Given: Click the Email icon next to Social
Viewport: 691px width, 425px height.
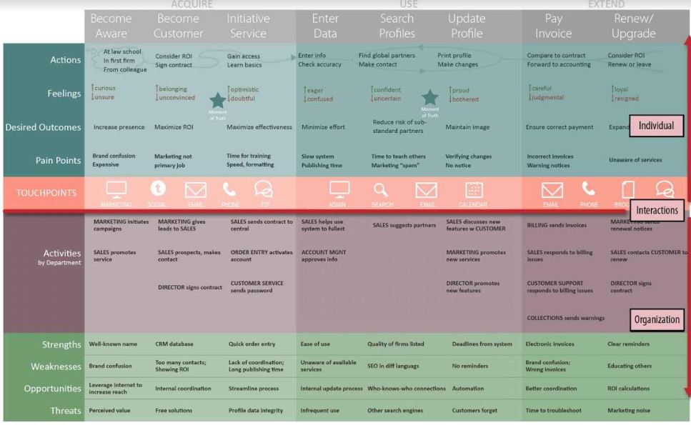Looking at the screenshot, I should point(195,190).
